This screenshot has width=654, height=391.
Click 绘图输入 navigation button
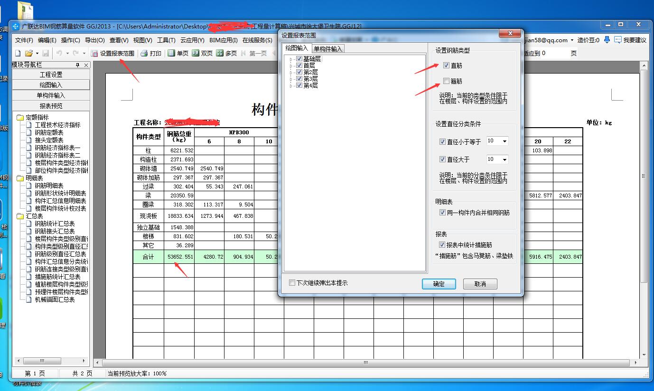tap(51, 85)
